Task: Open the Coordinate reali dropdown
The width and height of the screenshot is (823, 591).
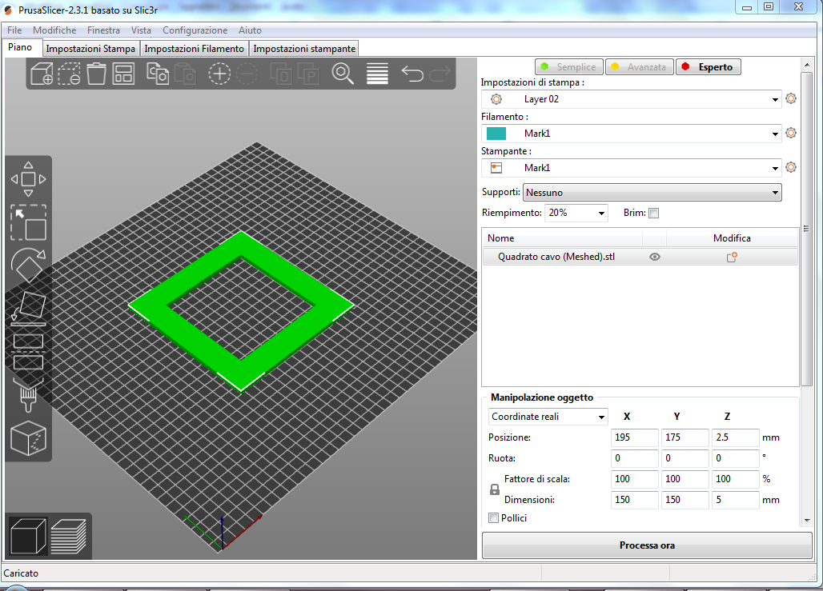Action: (548, 417)
